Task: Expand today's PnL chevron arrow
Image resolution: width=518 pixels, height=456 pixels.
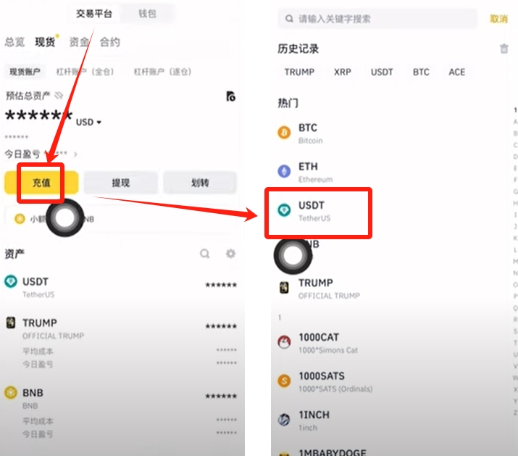Action: 75,154
